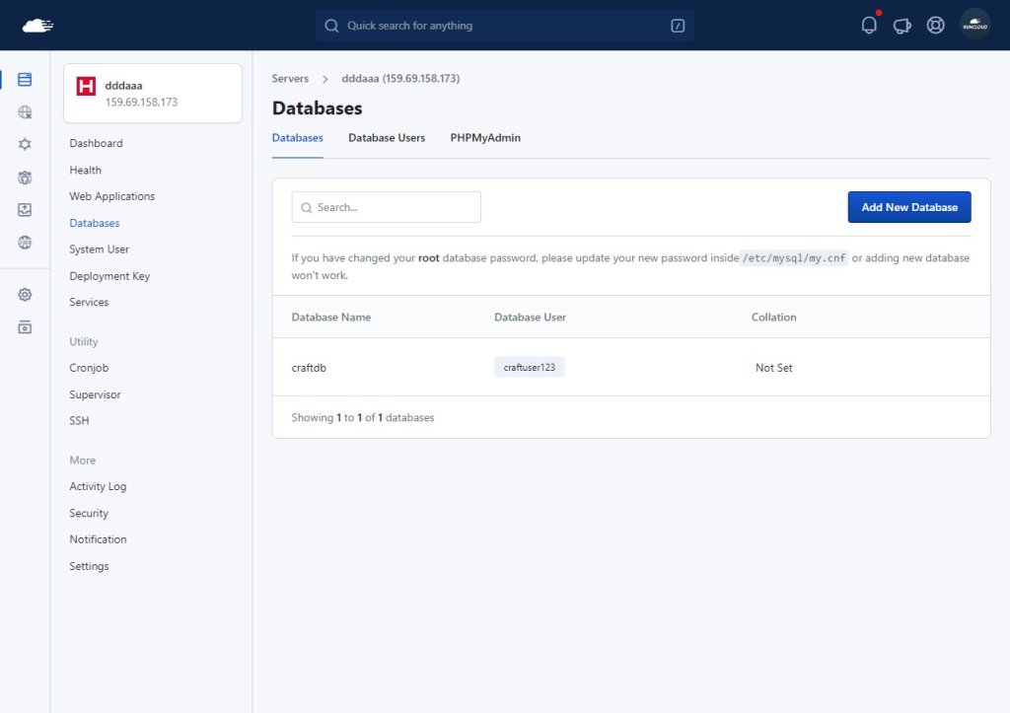This screenshot has width=1010, height=713.
Task: Select the bug-shaped icon in the left rail
Action: (x=25, y=144)
